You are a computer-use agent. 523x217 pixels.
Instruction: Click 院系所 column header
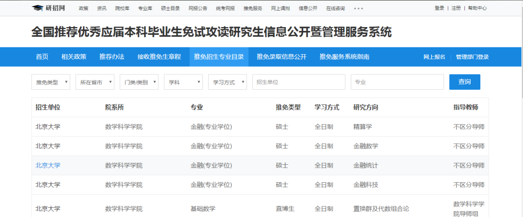coord(114,107)
